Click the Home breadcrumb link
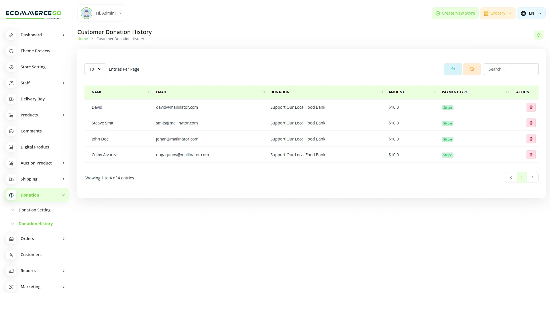The height and width of the screenshot is (309, 550). click(x=82, y=39)
